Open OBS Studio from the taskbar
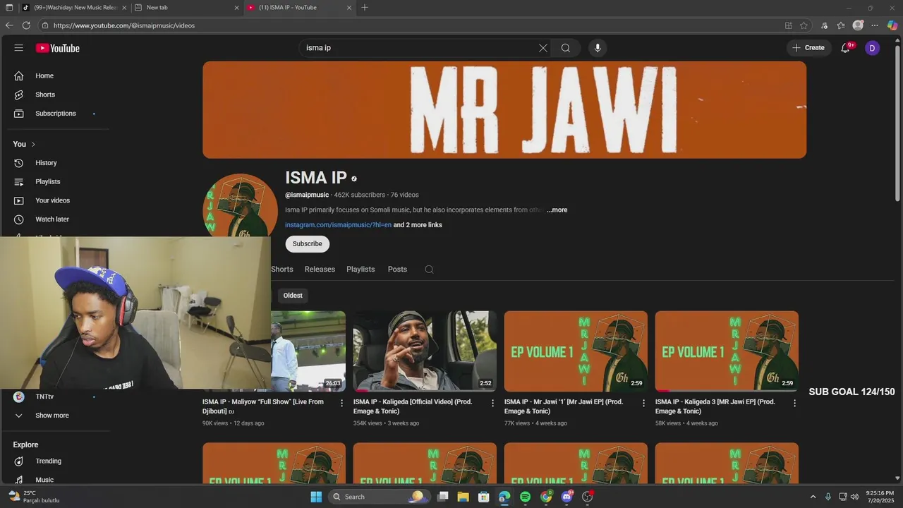 tap(588, 497)
